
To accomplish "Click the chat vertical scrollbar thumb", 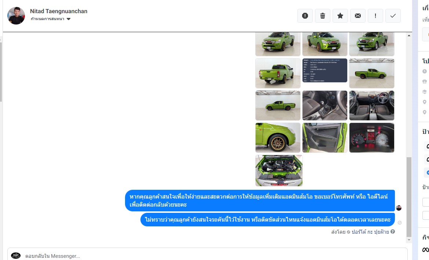I will [x=409, y=197].
